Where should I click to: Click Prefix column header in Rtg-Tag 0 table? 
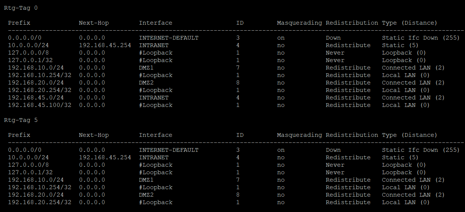coord(19,23)
